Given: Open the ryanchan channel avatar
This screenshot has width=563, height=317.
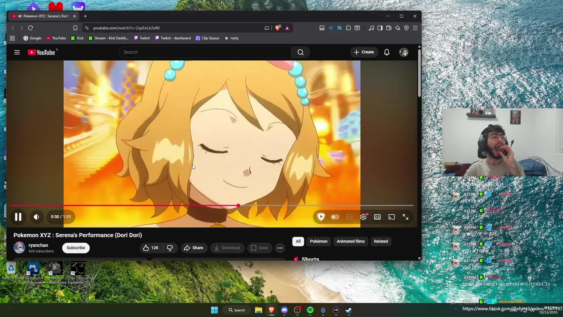Looking at the screenshot, I should point(19,247).
